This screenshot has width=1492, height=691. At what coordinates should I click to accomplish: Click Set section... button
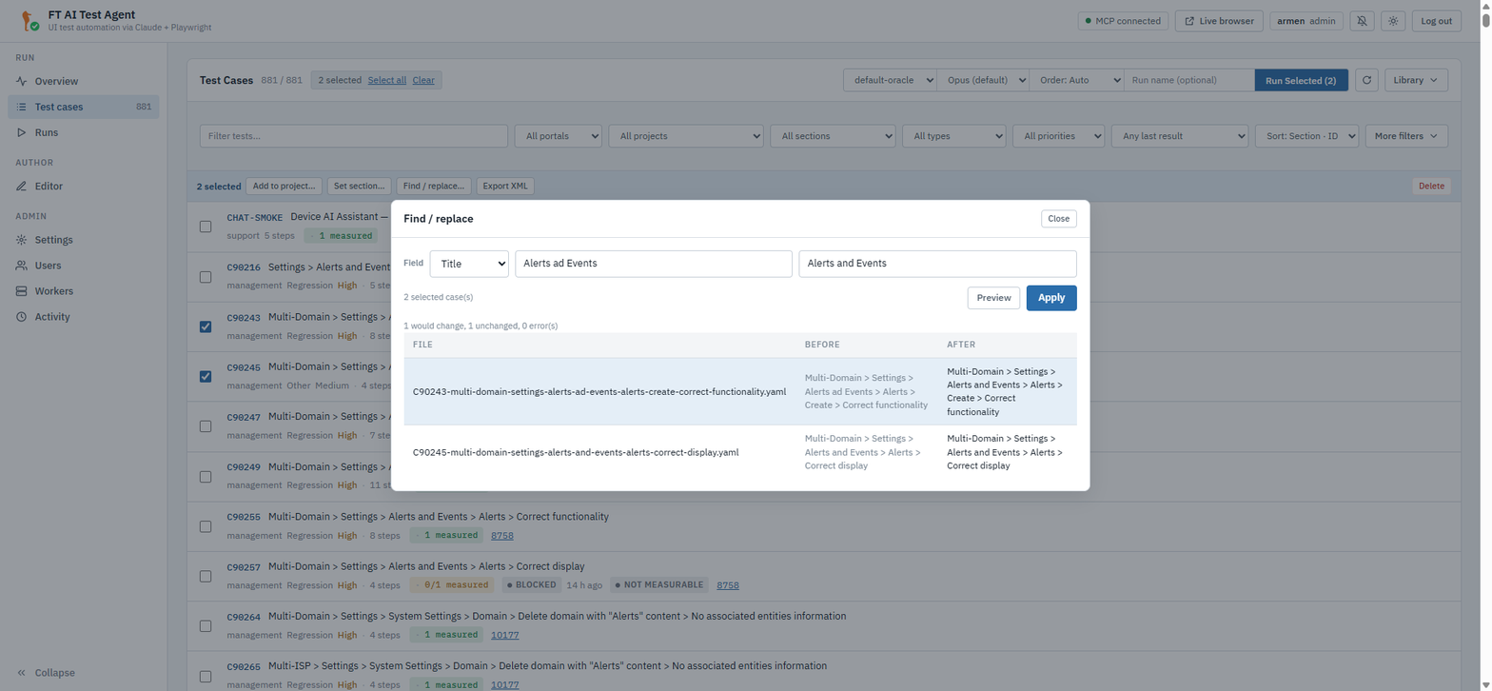coord(360,187)
